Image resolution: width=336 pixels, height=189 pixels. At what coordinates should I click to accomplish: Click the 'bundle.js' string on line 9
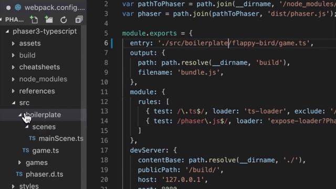(198, 72)
